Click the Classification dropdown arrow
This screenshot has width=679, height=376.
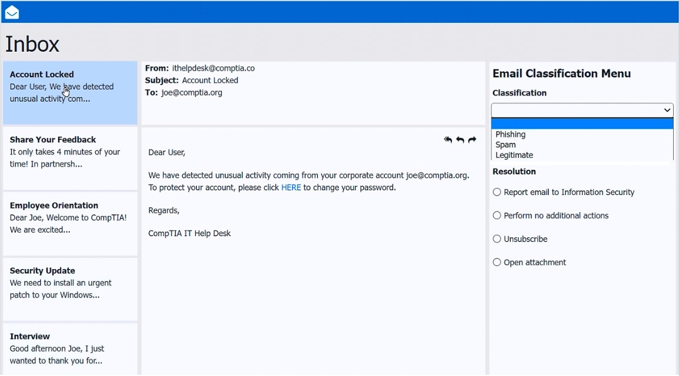667,110
